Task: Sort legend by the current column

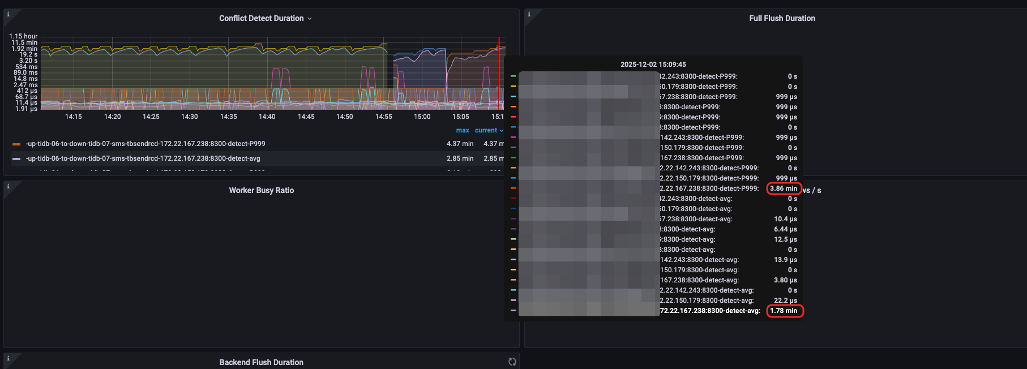Action: (486, 130)
